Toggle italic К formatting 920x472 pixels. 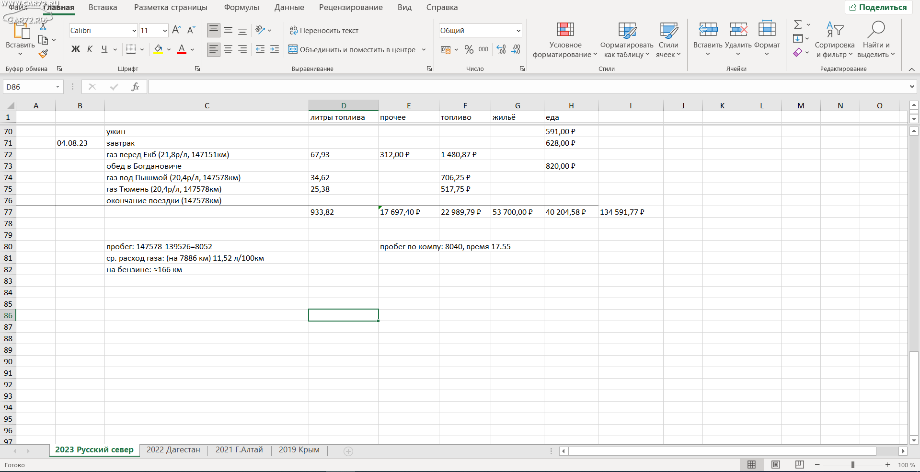tap(90, 49)
